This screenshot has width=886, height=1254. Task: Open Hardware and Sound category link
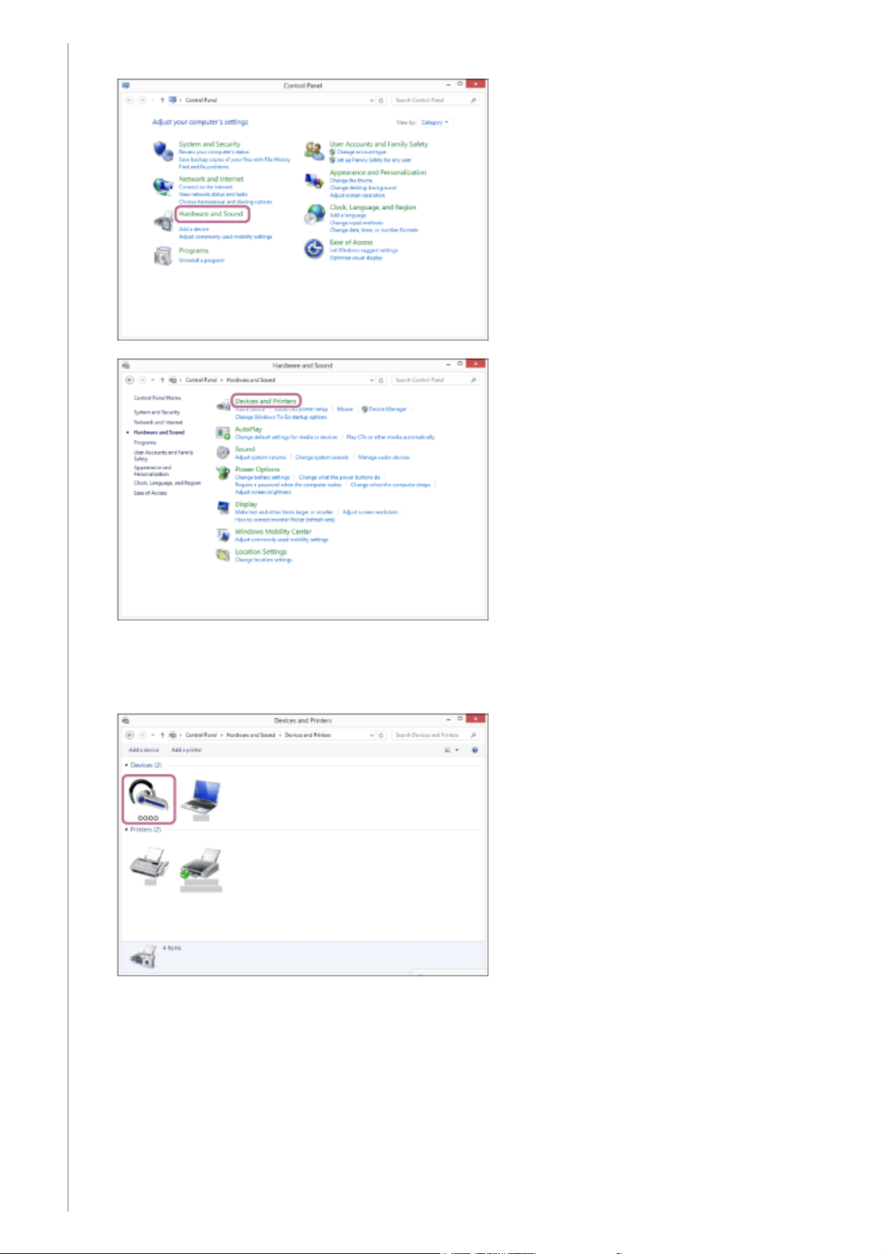click(211, 214)
